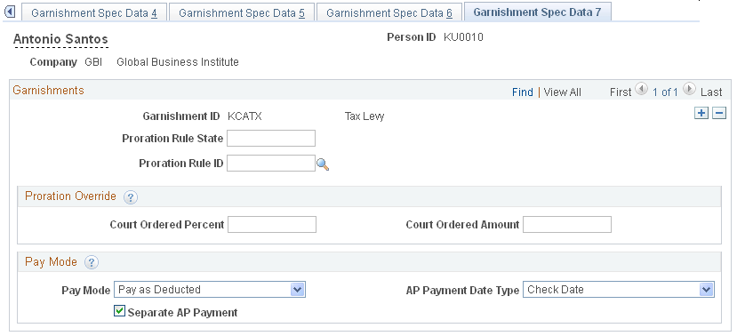Click the Find link in Garnishments header
Image resolution: width=737 pixels, height=336 pixels.
[523, 92]
